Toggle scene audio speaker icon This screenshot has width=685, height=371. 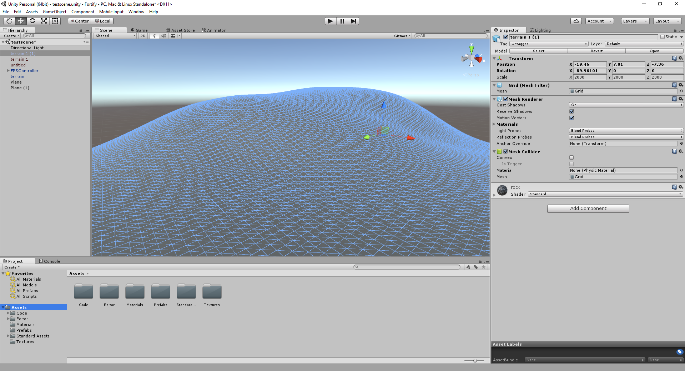tap(163, 36)
